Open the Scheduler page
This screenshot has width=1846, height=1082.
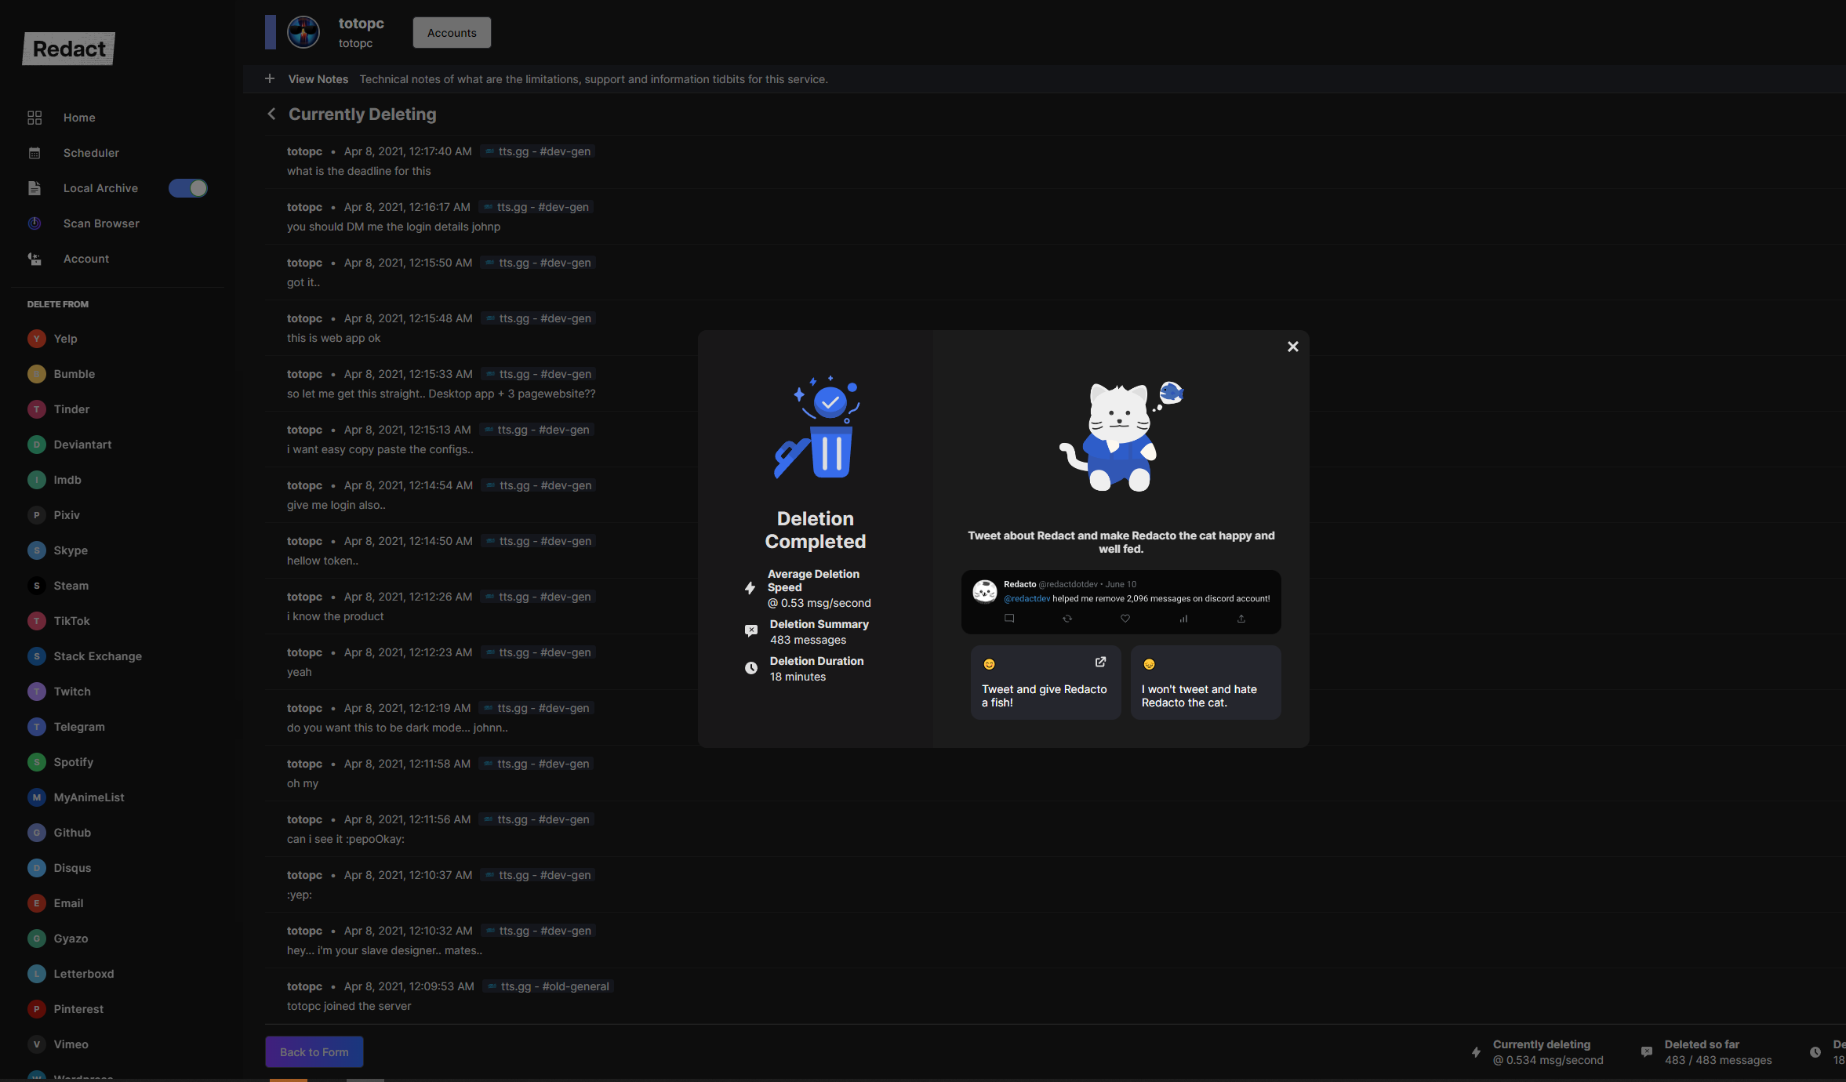point(91,153)
